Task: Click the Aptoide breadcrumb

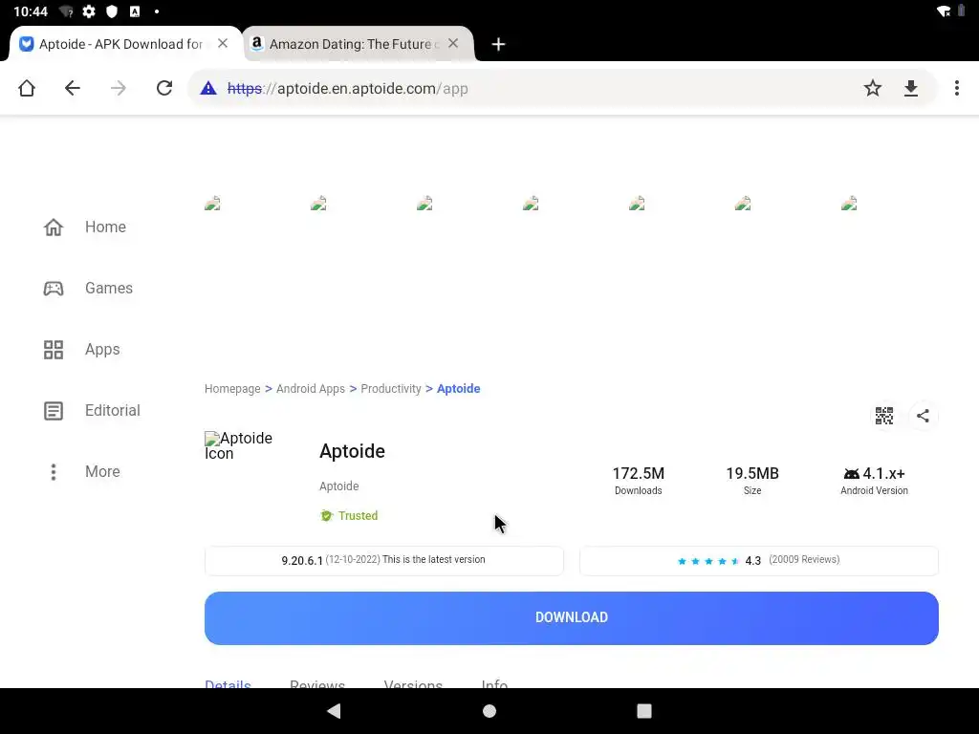Action: pos(458,389)
